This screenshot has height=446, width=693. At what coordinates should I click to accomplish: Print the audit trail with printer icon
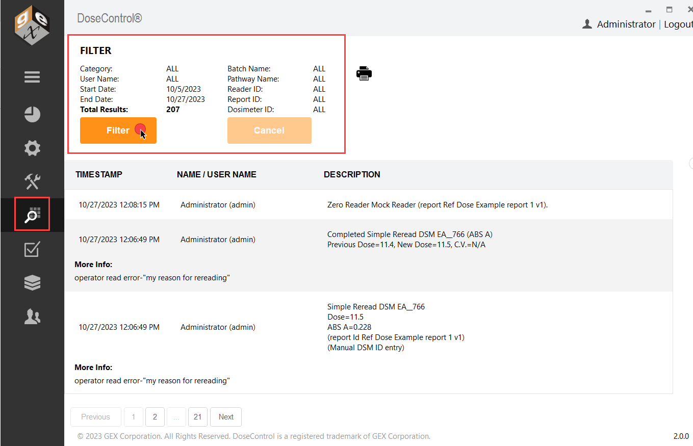click(364, 74)
